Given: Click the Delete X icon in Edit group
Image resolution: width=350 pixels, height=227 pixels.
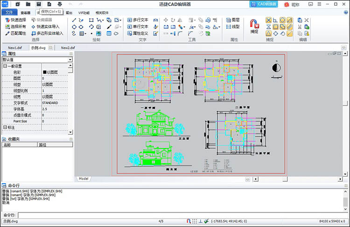Looking at the screenshot, I should pos(307,21).
